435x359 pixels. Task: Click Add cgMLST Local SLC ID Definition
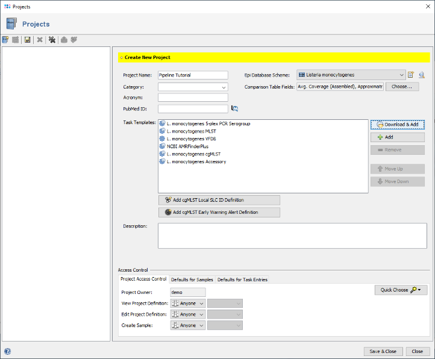tap(219, 200)
